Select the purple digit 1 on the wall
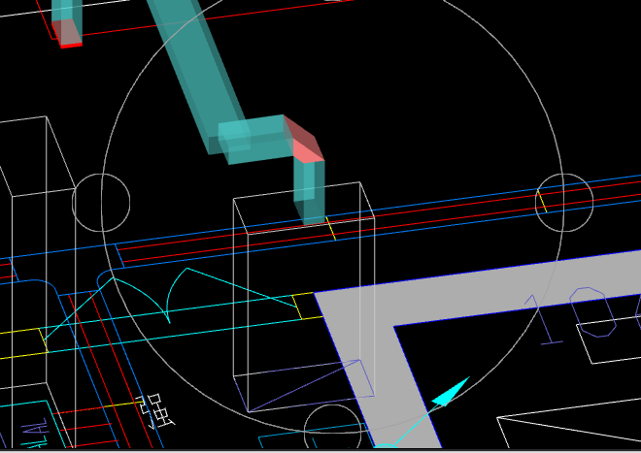The height and width of the screenshot is (453, 641). pyautogui.click(x=544, y=319)
